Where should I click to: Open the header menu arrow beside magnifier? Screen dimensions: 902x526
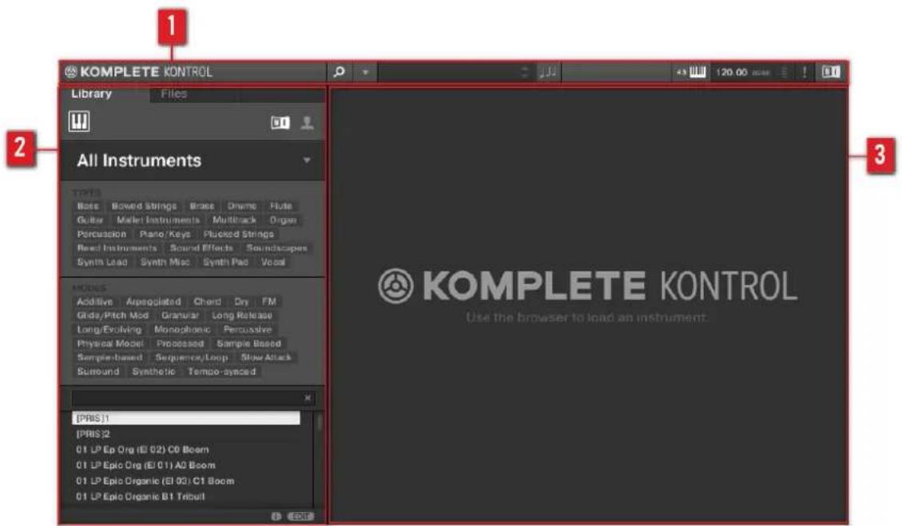[x=365, y=73]
